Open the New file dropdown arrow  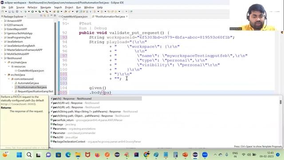pos(6,12)
